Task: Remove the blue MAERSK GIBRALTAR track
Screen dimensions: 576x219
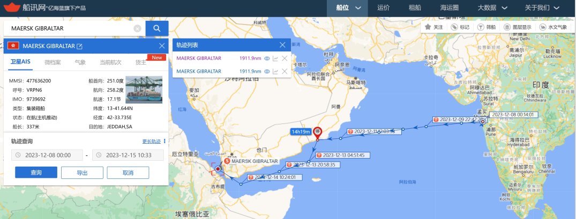Action: click(285, 72)
